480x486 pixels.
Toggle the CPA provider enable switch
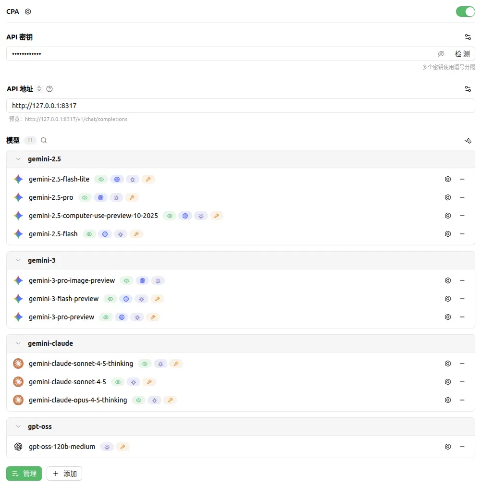point(465,12)
